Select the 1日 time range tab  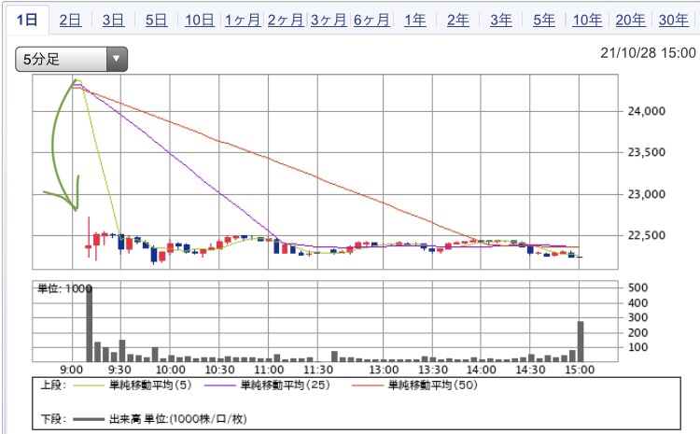coord(26,20)
